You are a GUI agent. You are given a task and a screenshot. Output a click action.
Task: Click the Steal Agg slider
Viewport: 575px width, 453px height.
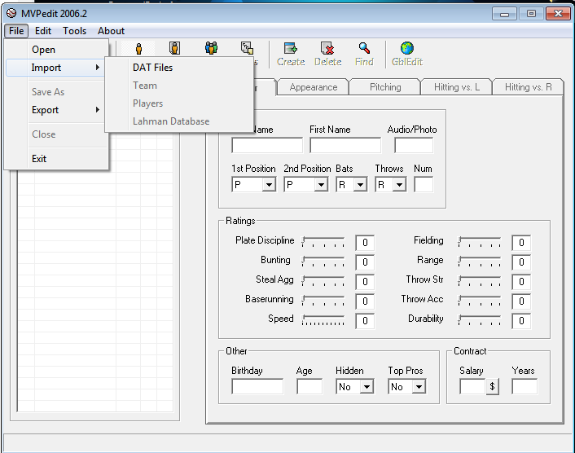point(323,281)
